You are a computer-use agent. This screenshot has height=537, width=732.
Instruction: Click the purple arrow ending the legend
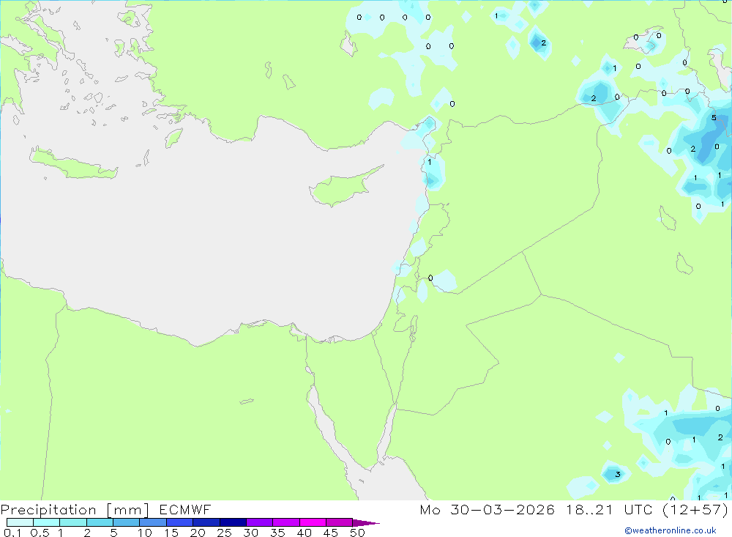[x=366, y=523]
